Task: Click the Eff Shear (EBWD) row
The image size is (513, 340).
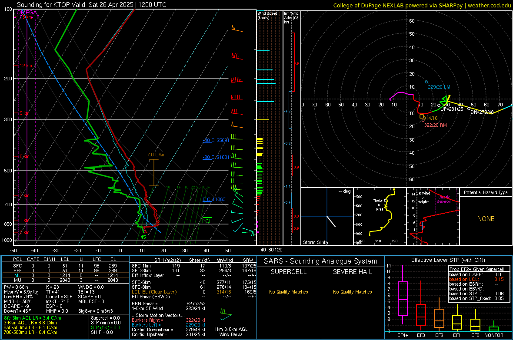Action: 194,297
